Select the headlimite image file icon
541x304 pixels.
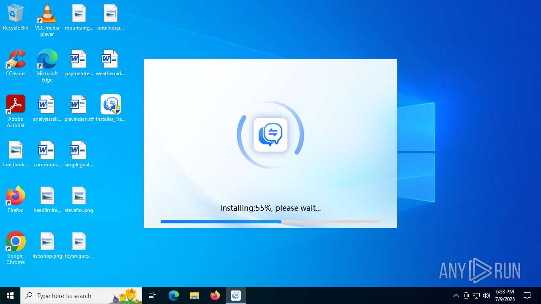(47, 200)
